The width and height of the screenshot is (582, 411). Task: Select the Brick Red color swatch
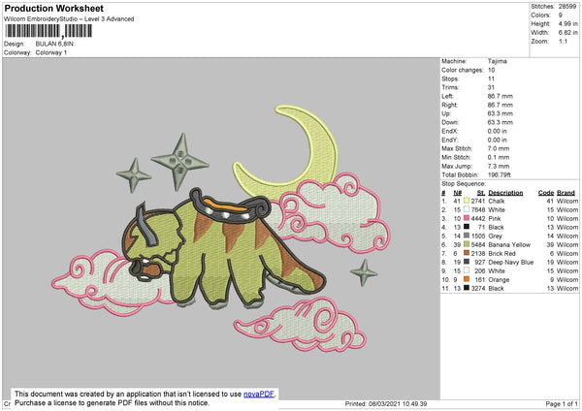coord(467,253)
